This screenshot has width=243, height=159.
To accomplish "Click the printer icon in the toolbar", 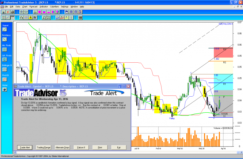I will click(12, 12).
